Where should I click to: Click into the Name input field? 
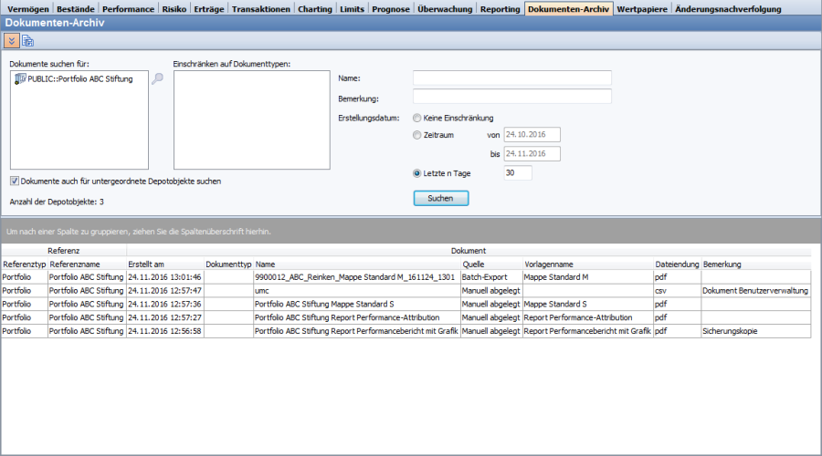tap(511, 78)
